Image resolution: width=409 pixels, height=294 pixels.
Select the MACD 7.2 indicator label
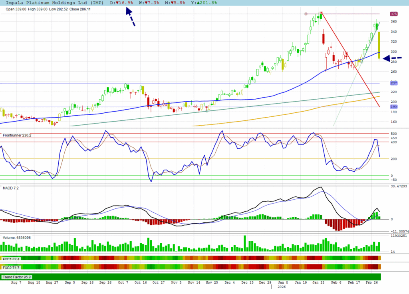pyautogui.click(x=10, y=188)
